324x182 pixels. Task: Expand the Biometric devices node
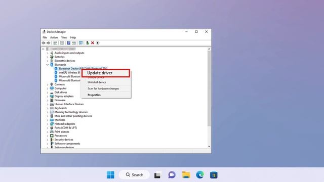(48, 61)
